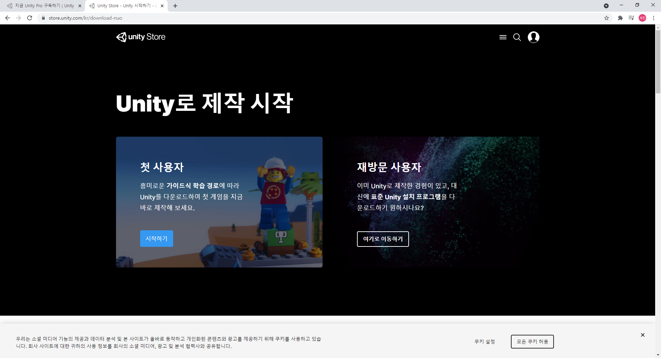This screenshot has width=661, height=358.
Task: Open the 쿠키 설정 link
Action: click(485, 341)
